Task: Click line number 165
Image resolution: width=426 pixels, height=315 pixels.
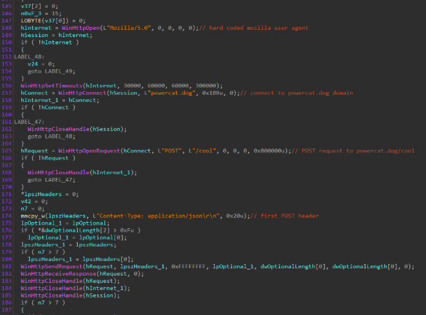Action: 7,151
